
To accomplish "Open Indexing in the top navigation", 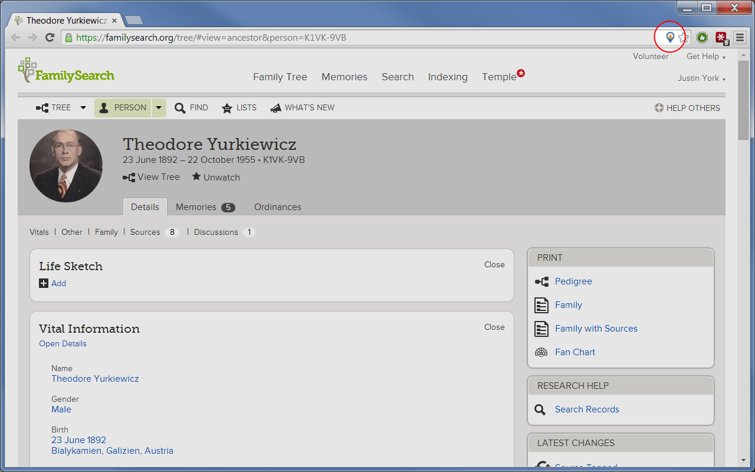I will [x=448, y=77].
